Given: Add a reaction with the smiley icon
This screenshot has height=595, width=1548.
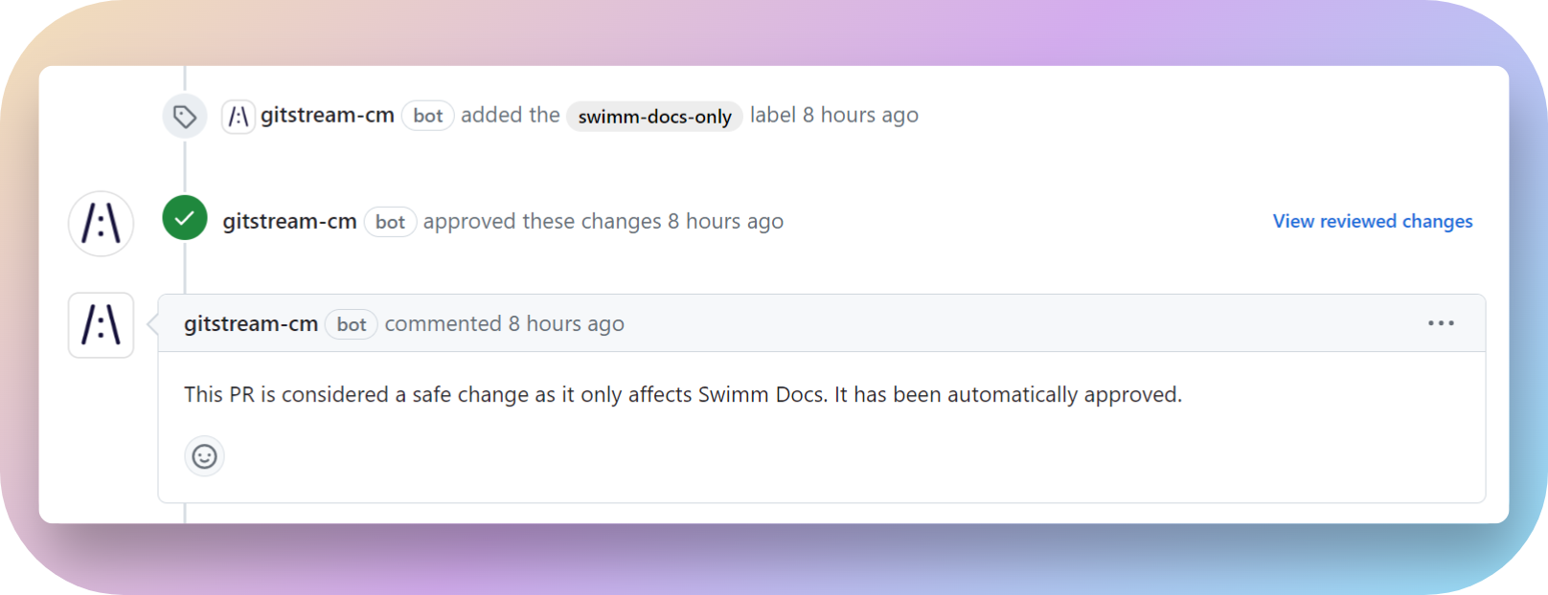Looking at the screenshot, I should (x=204, y=456).
